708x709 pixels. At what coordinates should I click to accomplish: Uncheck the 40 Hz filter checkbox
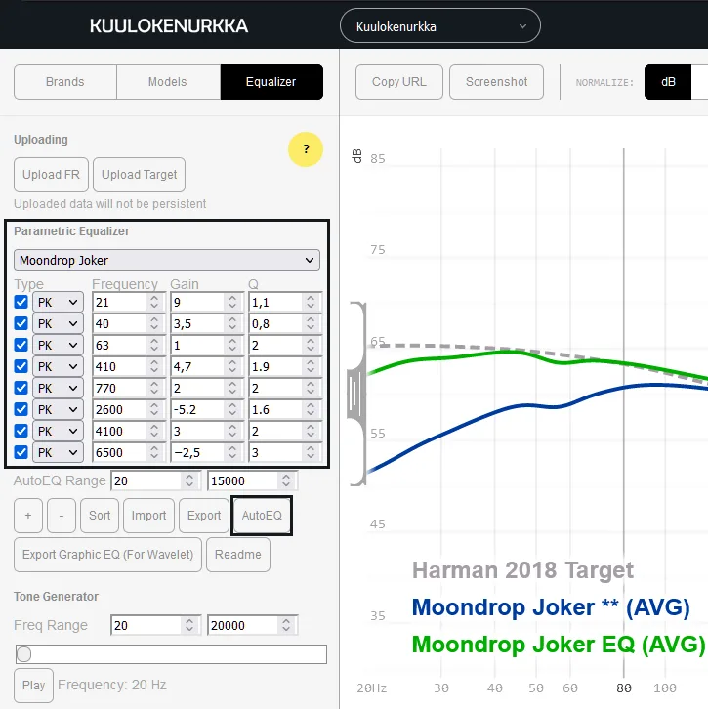pos(21,323)
